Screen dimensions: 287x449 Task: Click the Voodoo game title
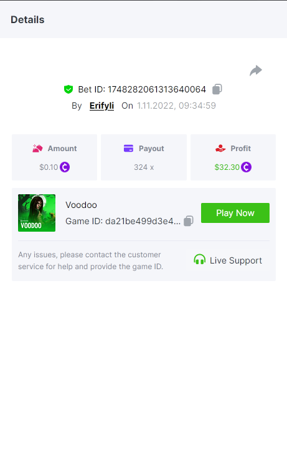pos(81,205)
